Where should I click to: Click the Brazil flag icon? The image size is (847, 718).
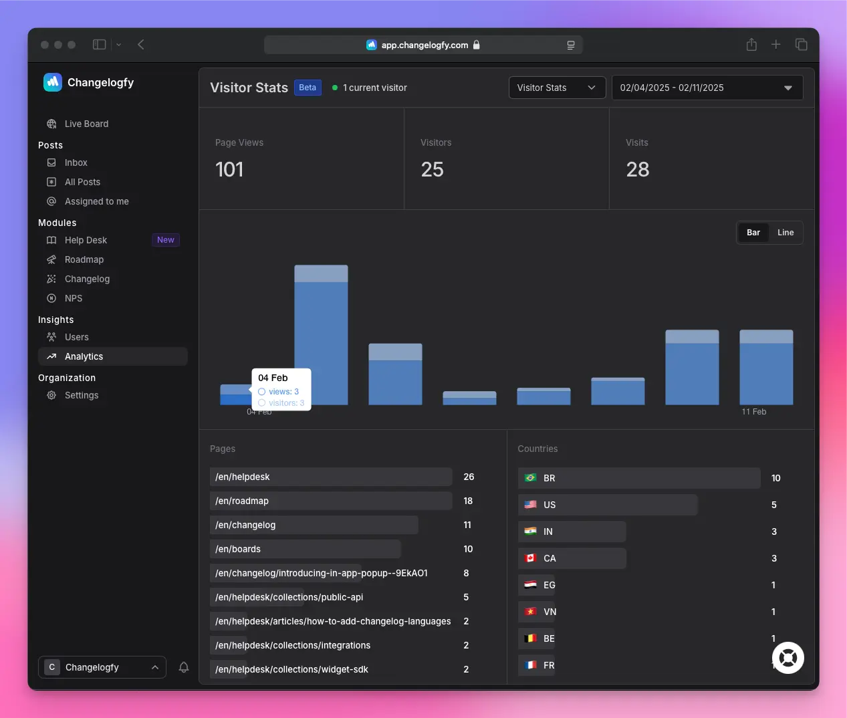tap(531, 478)
